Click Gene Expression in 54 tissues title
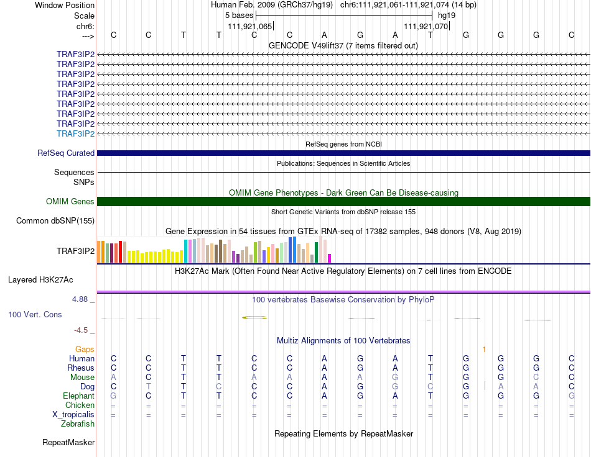Viewport: 591px width, 457px height. (343, 232)
